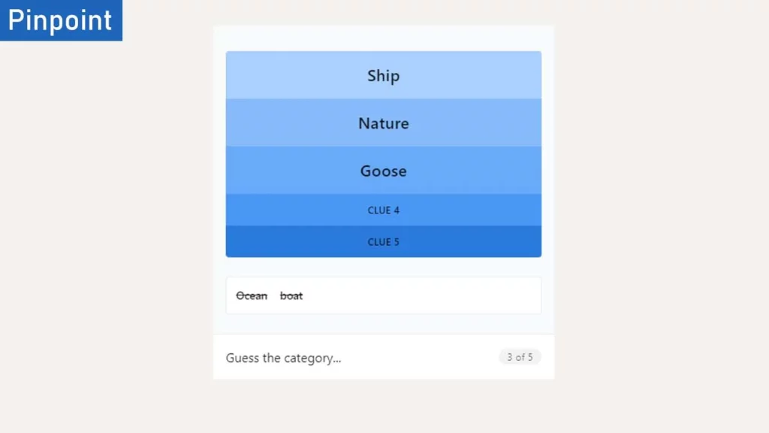The height and width of the screenshot is (433, 769).
Task: Click the crossed-out Ocean guess
Action: 252,296
